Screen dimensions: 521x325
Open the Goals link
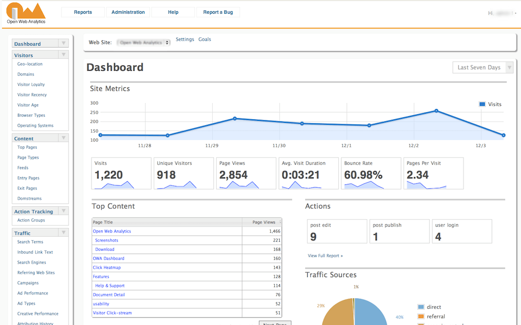205,39
